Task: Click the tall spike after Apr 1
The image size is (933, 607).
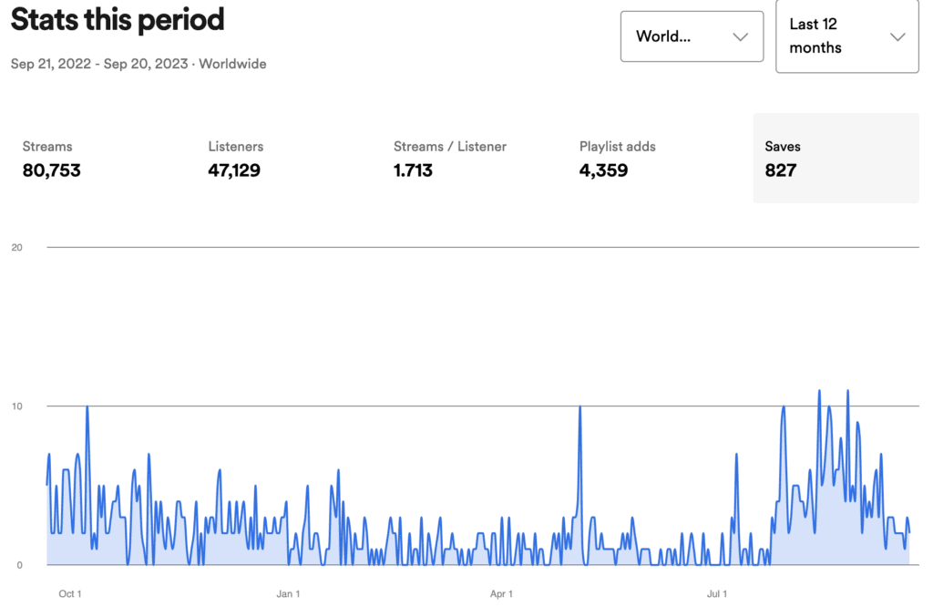Action: coord(580,407)
